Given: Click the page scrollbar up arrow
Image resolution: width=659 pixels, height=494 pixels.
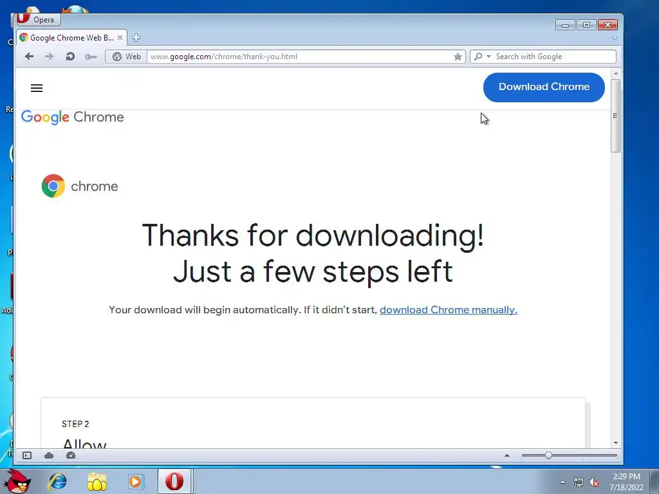Looking at the screenshot, I should [x=616, y=73].
